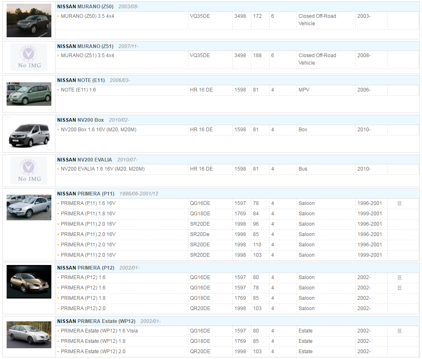
Task: Open PRIMERA (P11) 1.6 16V model
Action: (x=88, y=203)
